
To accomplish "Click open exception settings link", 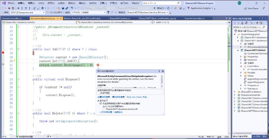I will (x=106, y=112).
